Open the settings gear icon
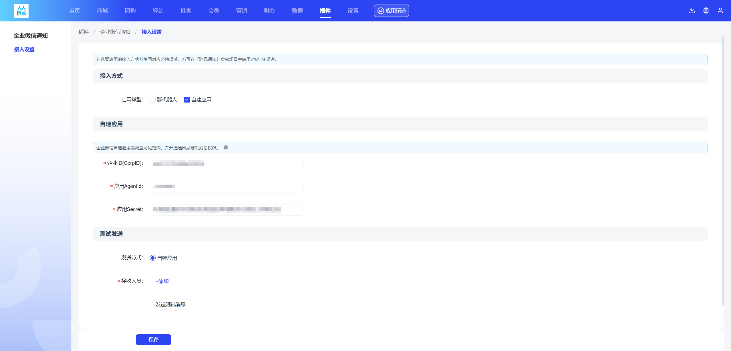Image resolution: width=731 pixels, height=351 pixels. 706,11
